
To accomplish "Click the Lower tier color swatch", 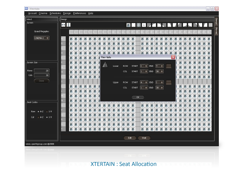I will (169, 66).
